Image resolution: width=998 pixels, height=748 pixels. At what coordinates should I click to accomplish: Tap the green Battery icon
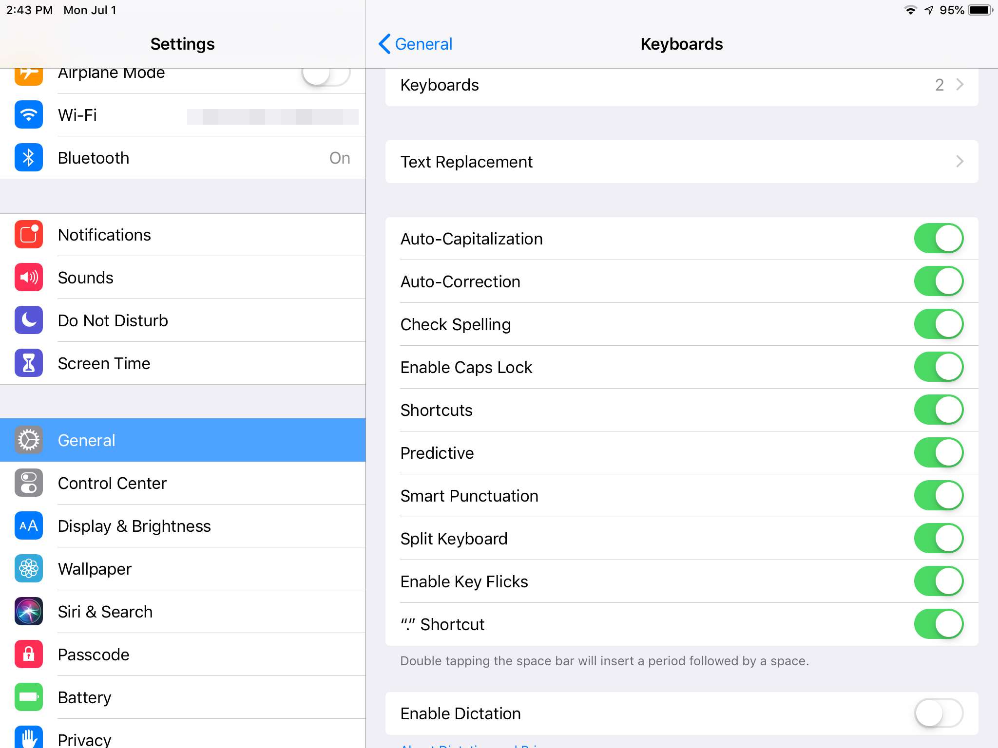click(29, 697)
